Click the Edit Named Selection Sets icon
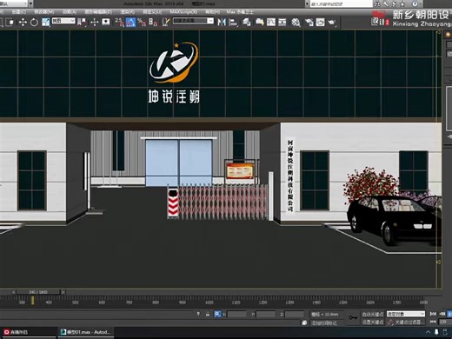The image size is (452, 339). [x=166, y=23]
